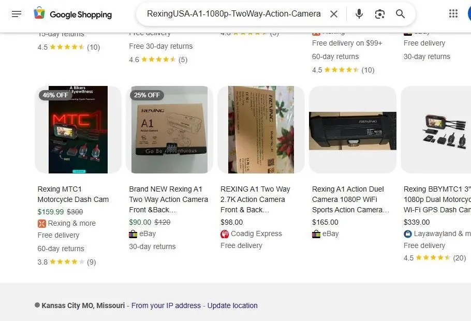The height and width of the screenshot is (321, 471).
Task: View the Brand NEW Rexing A1 product title
Action: click(168, 199)
